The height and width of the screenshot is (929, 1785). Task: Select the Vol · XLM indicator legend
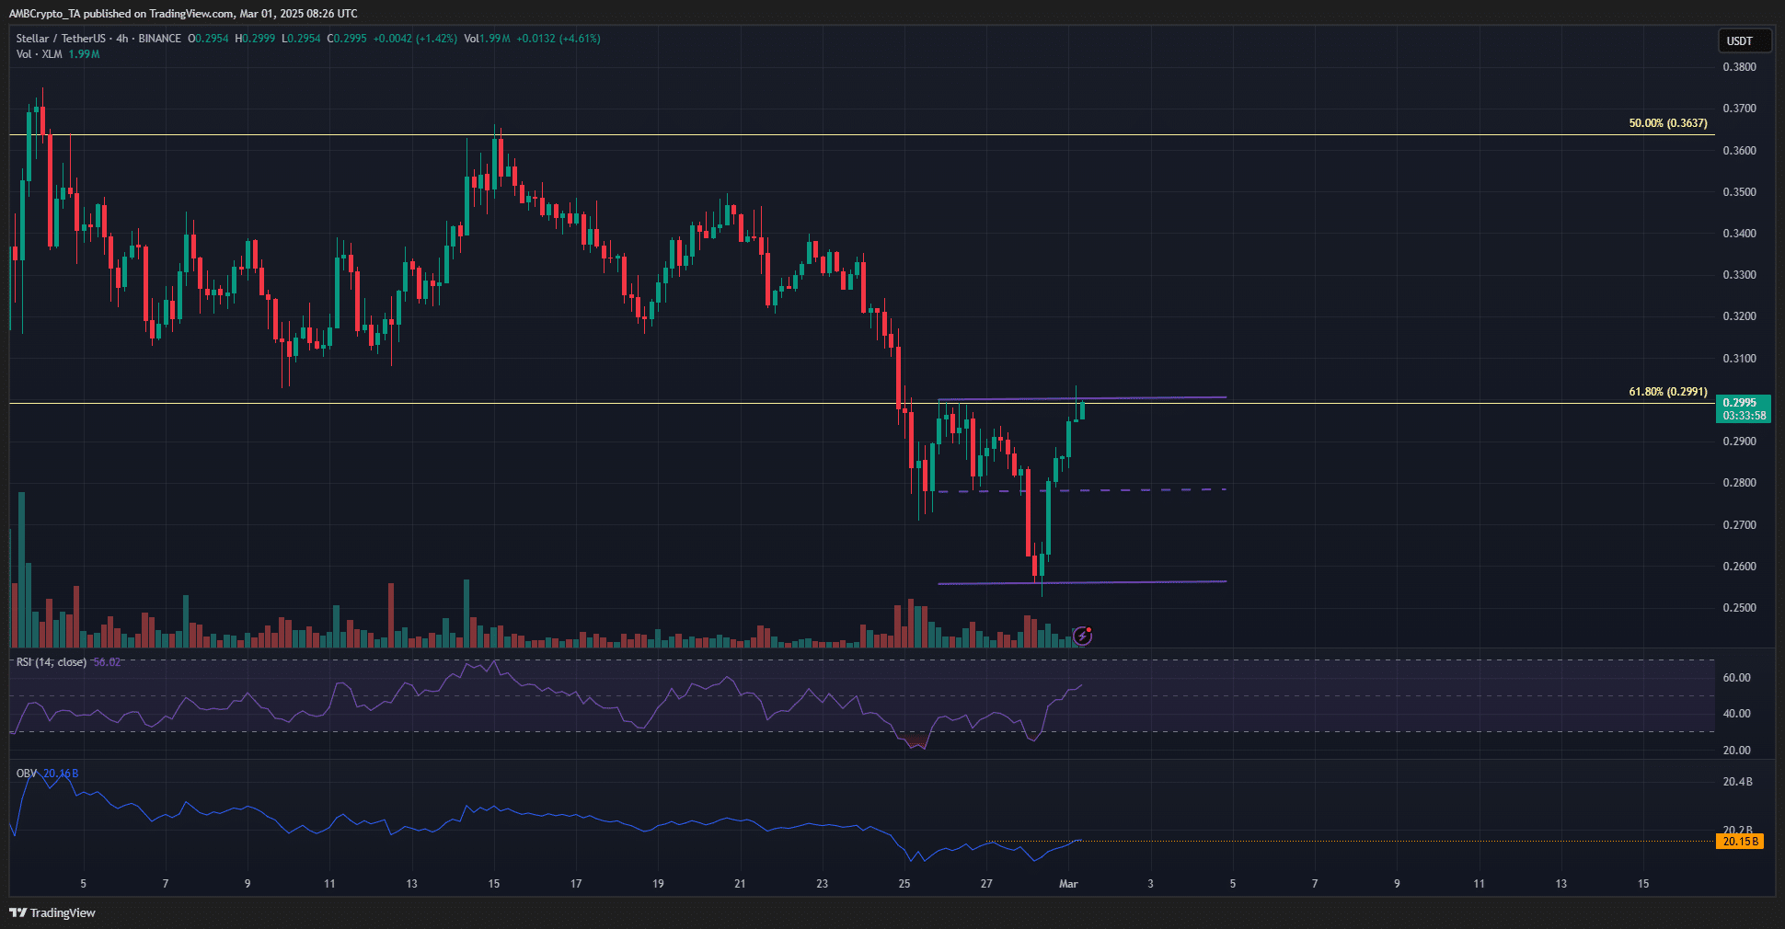39,54
